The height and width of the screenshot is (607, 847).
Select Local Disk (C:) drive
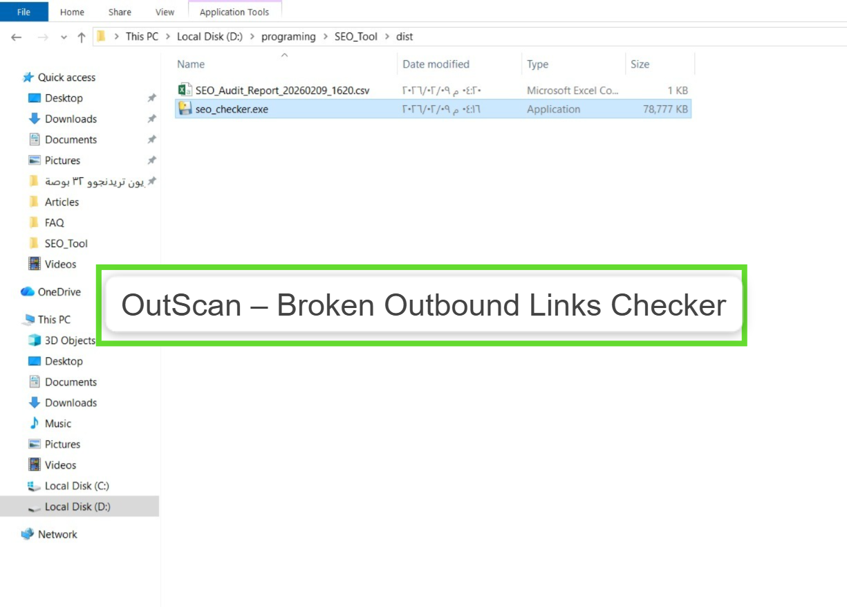click(77, 485)
